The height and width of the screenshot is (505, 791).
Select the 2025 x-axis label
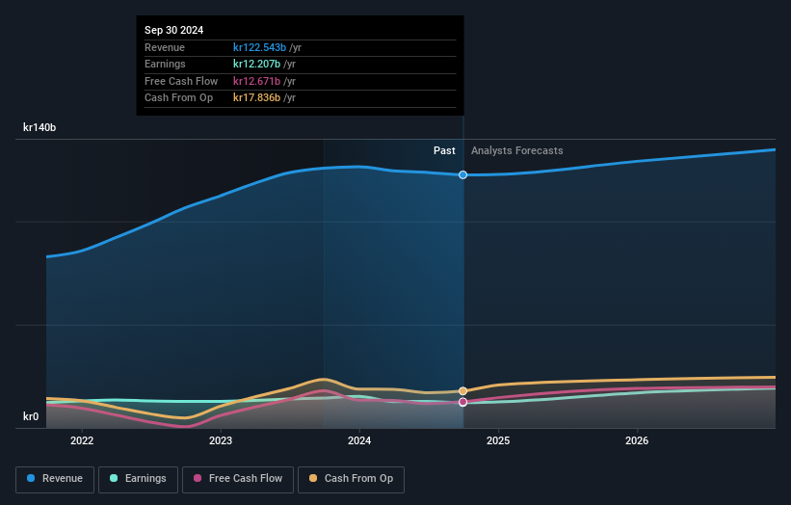click(x=498, y=440)
